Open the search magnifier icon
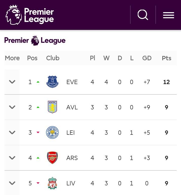The width and height of the screenshot is (181, 195). pyautogui.click(x=143, y=15)
